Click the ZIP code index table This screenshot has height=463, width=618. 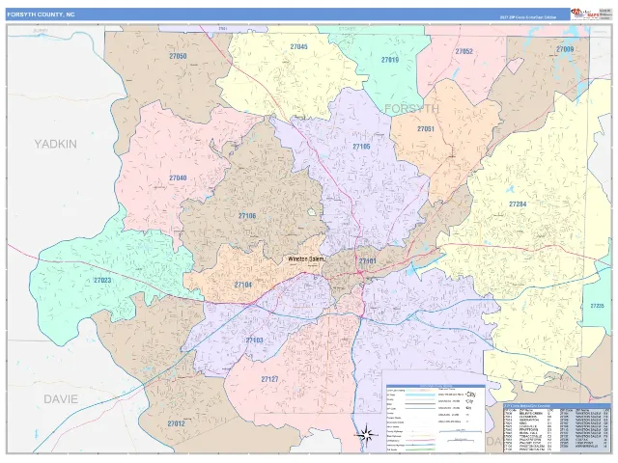tap(556, 428)
